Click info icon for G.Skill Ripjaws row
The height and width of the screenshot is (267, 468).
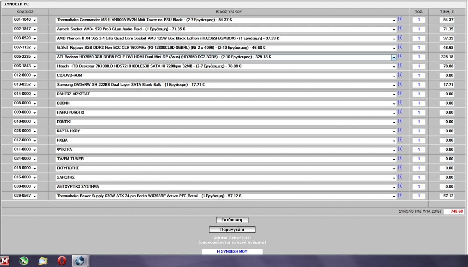400,47
